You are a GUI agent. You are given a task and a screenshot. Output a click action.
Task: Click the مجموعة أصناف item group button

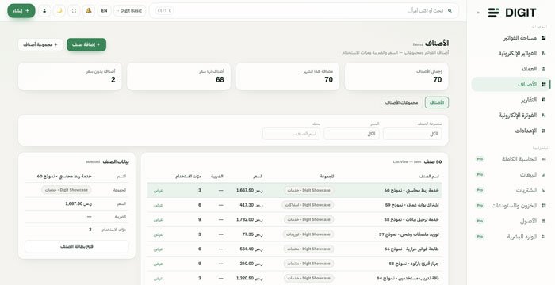click(40, 44)
